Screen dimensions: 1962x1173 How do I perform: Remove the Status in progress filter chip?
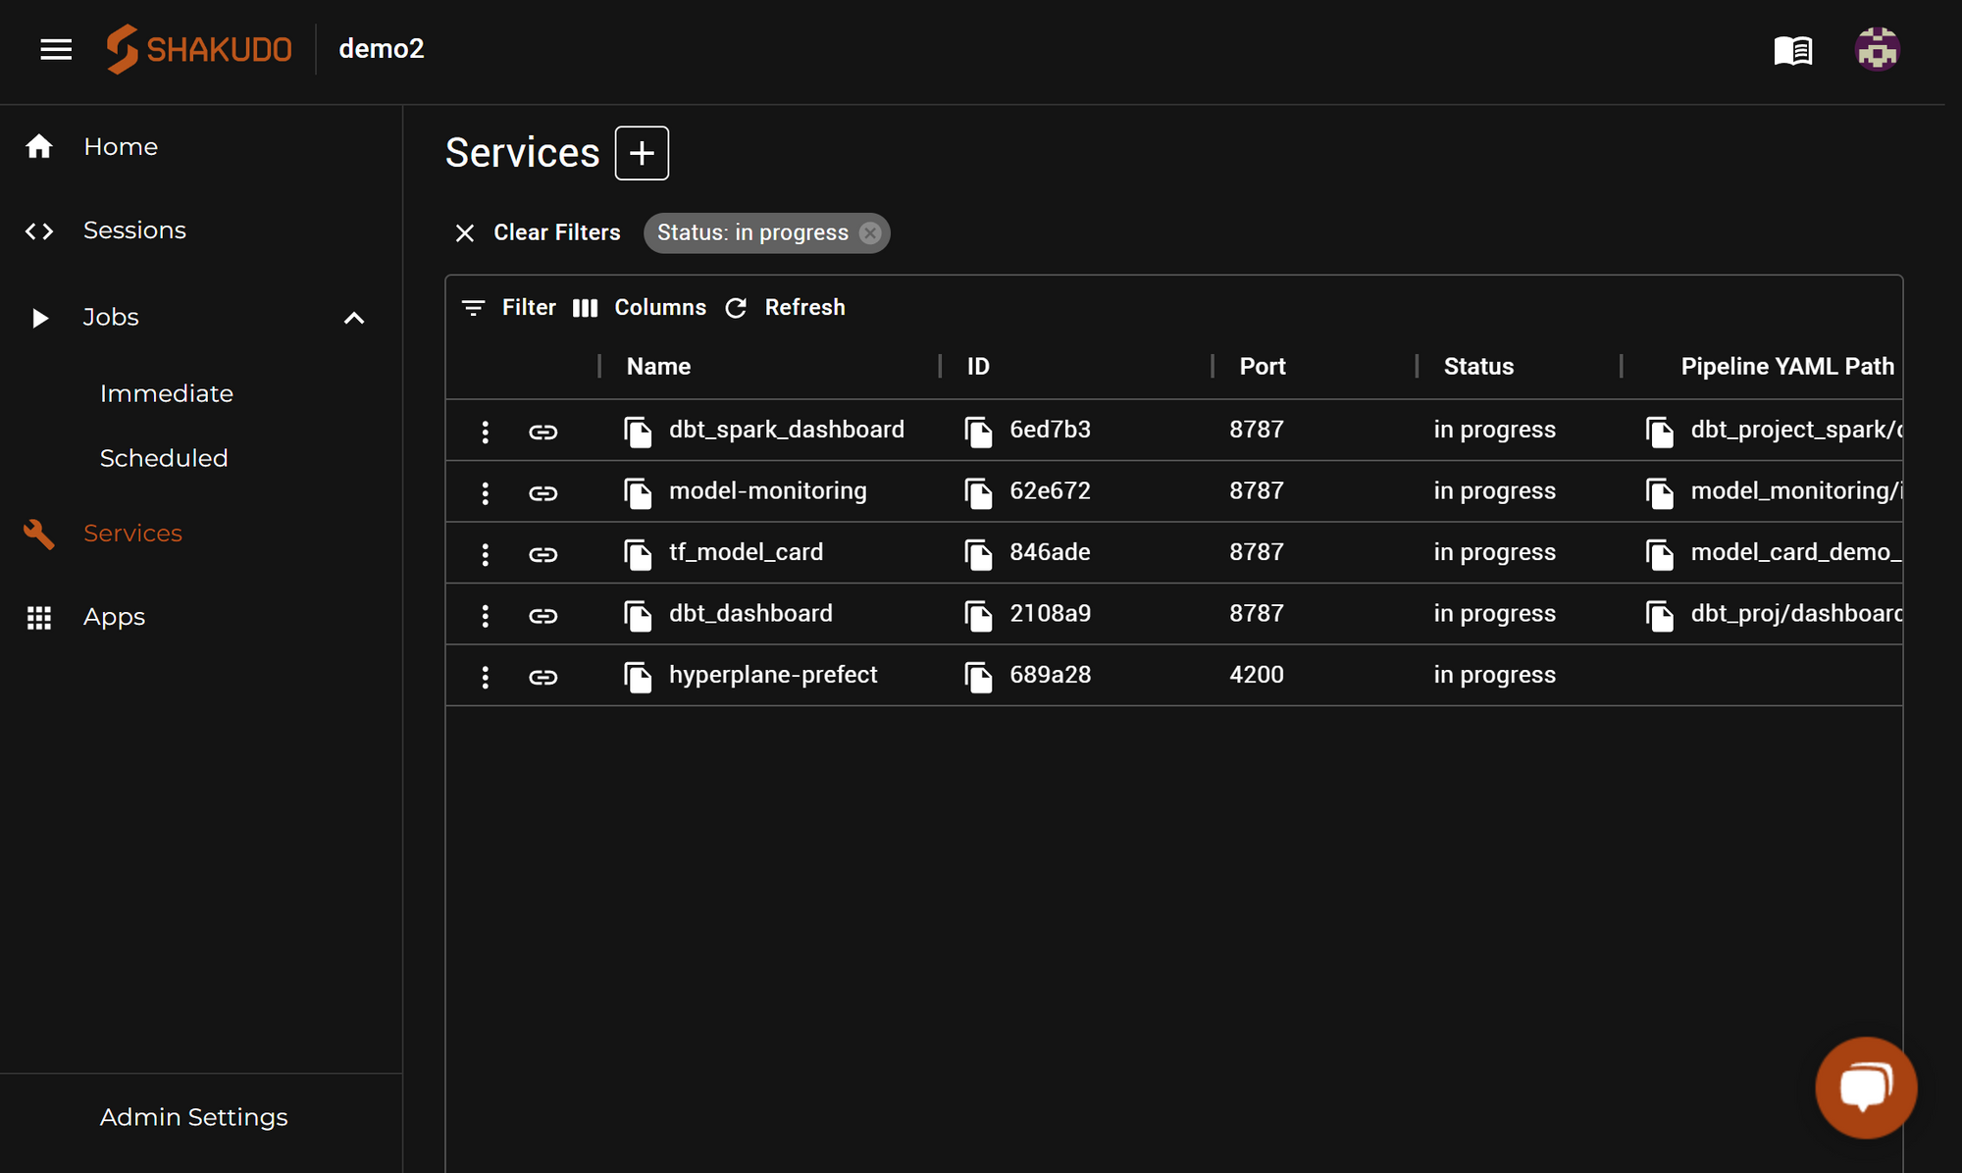coord(870,233)
